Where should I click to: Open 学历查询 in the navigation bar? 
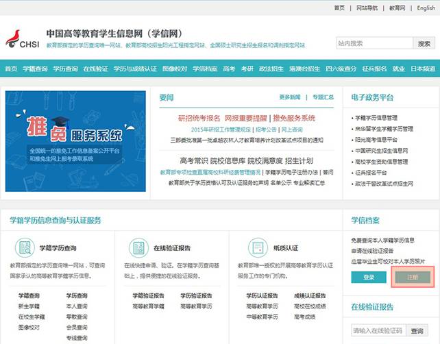coord(65,69)
